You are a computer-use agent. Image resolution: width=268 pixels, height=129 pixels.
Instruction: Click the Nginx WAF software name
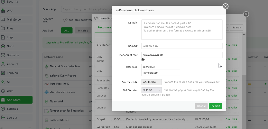coord(57,102)
